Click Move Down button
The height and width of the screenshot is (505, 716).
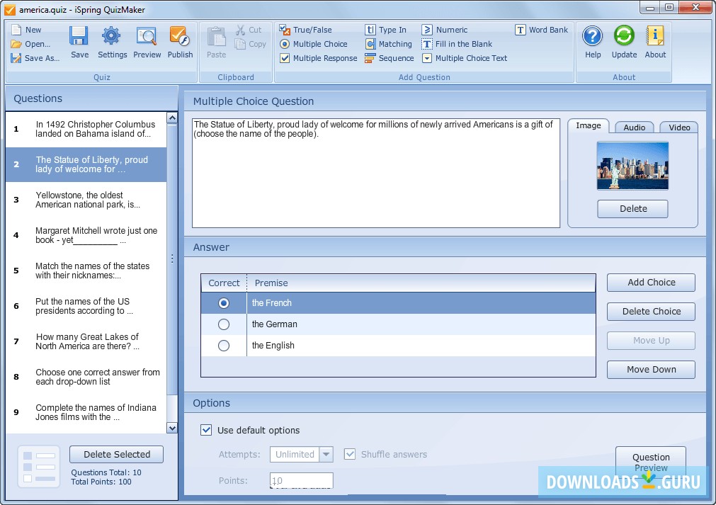pos(651,370)
